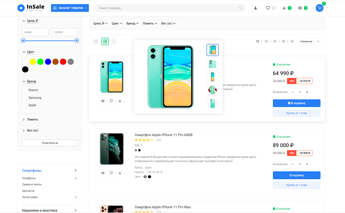Image resolution: width=345 pixels, height=213 pixels.
Task: Open the Сумки и чехлы subcategory
Action: pyautogui.click(x=32, y=185)
